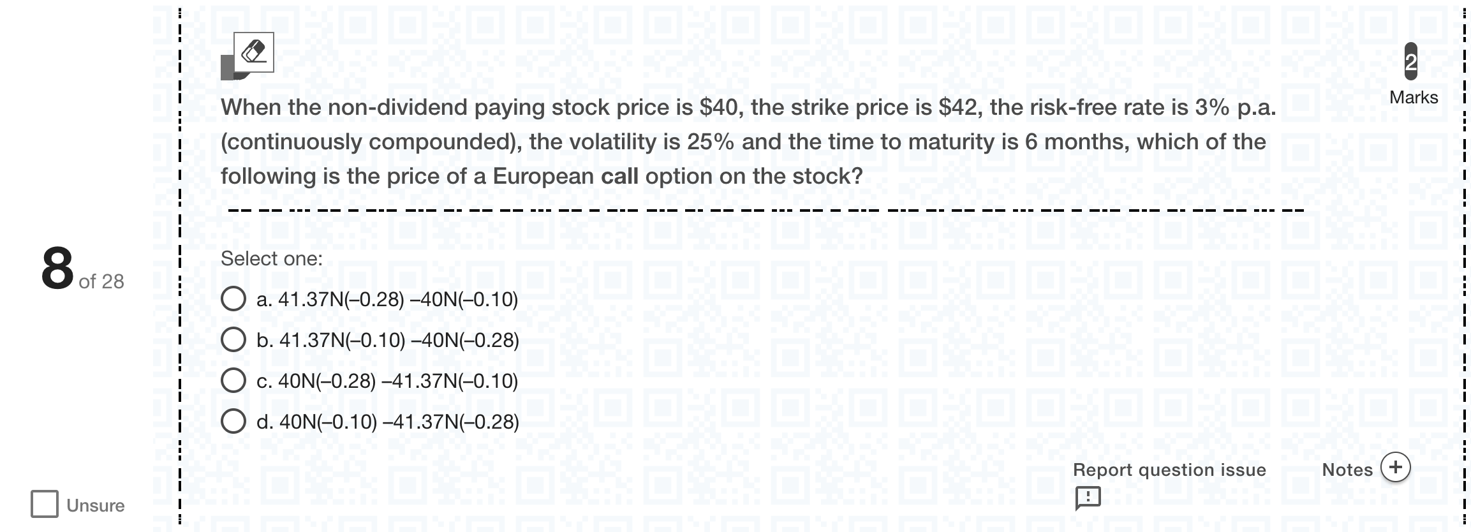Click the Report question issue link

click(1169, 470)
